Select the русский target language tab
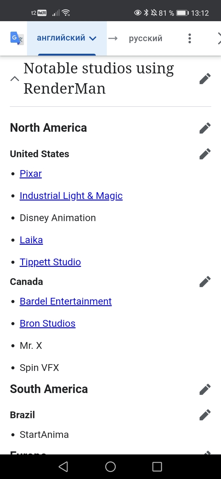This screenshot has height=479, width=221. point(145,38)
